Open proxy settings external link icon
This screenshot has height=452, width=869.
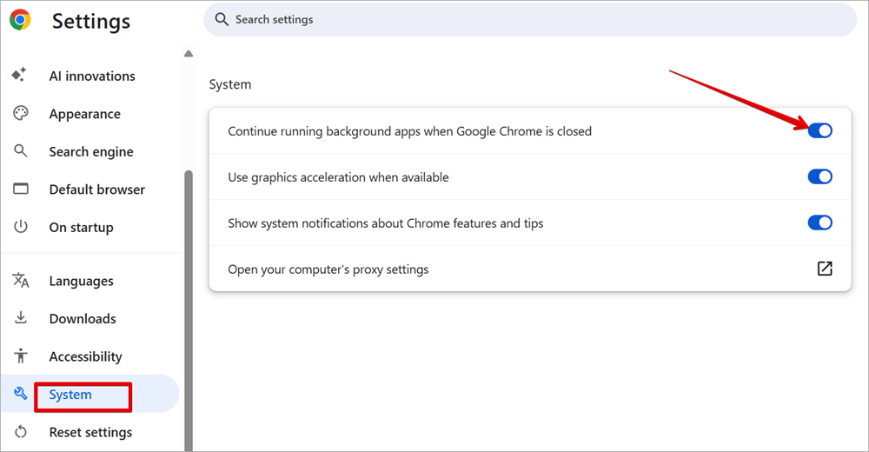825,269
